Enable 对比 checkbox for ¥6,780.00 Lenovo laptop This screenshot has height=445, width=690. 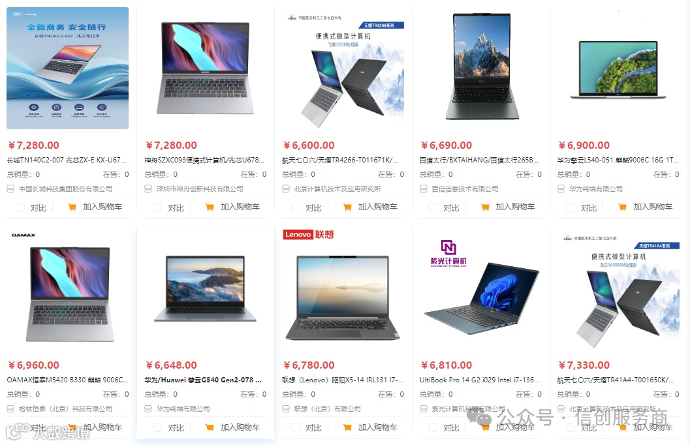tap(295, 427)
